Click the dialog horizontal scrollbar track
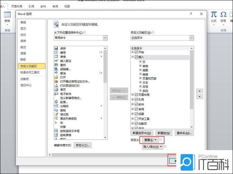 click(x=114, y=155)
